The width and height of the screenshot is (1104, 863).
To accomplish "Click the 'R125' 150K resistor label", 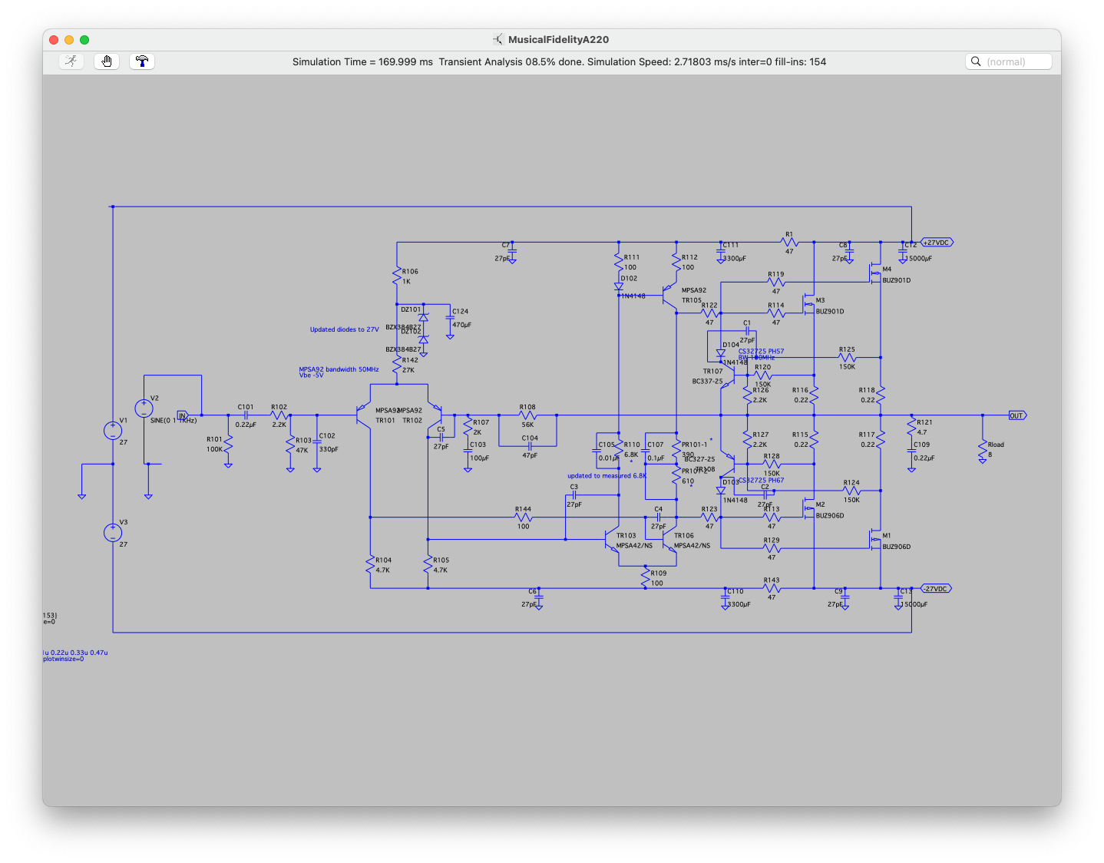I will [x=847, y=350].
